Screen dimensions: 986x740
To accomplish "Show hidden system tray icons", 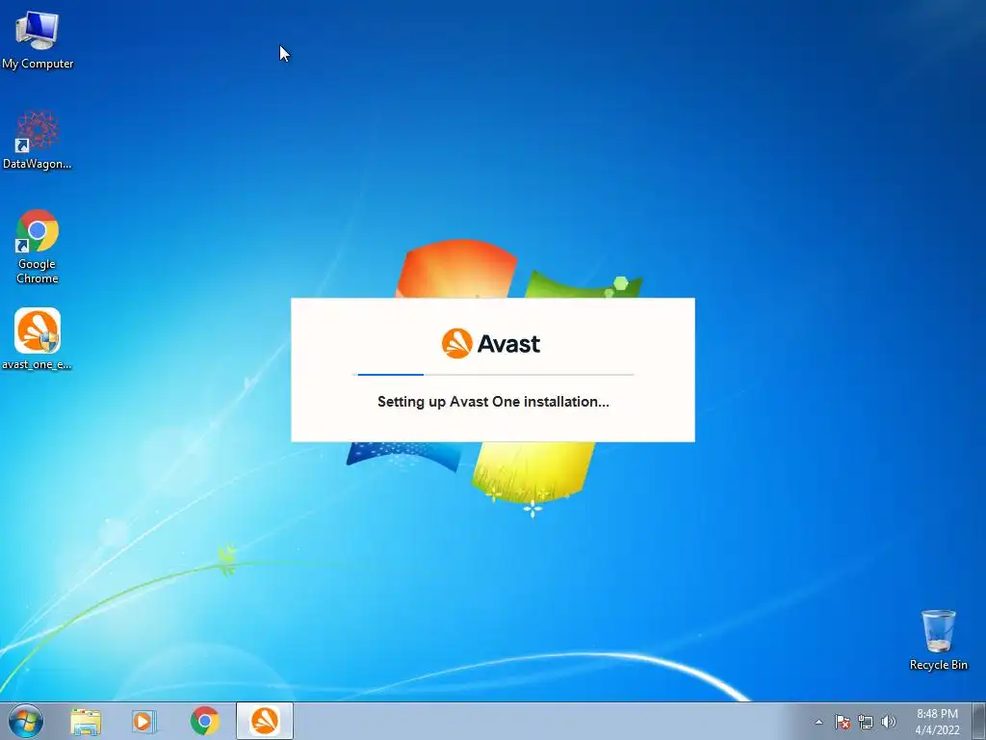I will click(818, 722).
